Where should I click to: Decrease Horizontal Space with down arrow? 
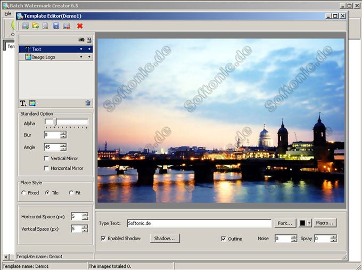[85, 218]
